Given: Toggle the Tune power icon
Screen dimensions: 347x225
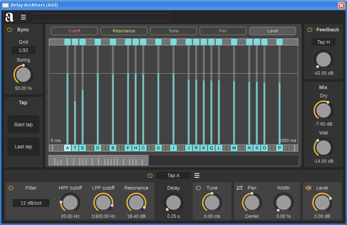Looking at the screenshot, I should 198,188.
